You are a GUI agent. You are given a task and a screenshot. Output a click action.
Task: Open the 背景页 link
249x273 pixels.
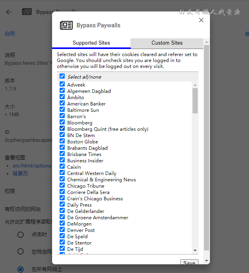tap(20, 173)
